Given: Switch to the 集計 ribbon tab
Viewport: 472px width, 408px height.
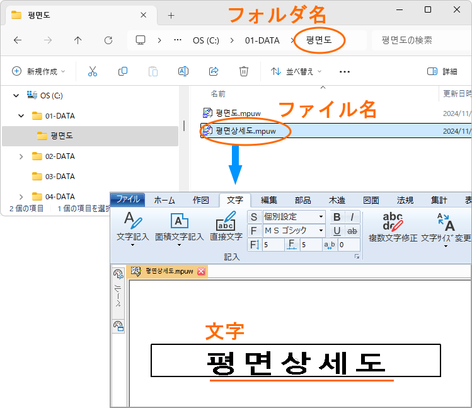Looking at the screenshot, I should [x=439, y=200].
